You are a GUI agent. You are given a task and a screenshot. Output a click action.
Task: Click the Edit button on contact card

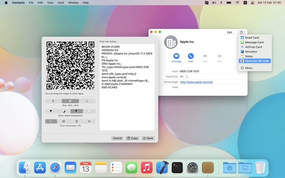coord(229,32)
